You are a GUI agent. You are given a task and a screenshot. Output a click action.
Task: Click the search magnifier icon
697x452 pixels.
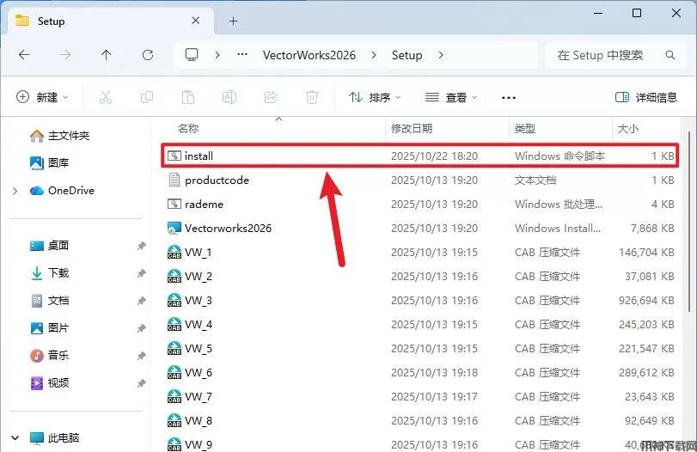click(669, 55)
